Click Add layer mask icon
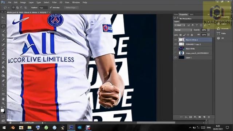 [x=191, y=117]
